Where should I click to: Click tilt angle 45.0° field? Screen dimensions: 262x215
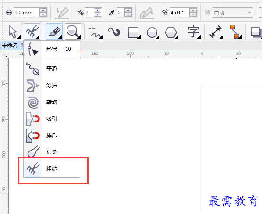click(x=180, y=13)
